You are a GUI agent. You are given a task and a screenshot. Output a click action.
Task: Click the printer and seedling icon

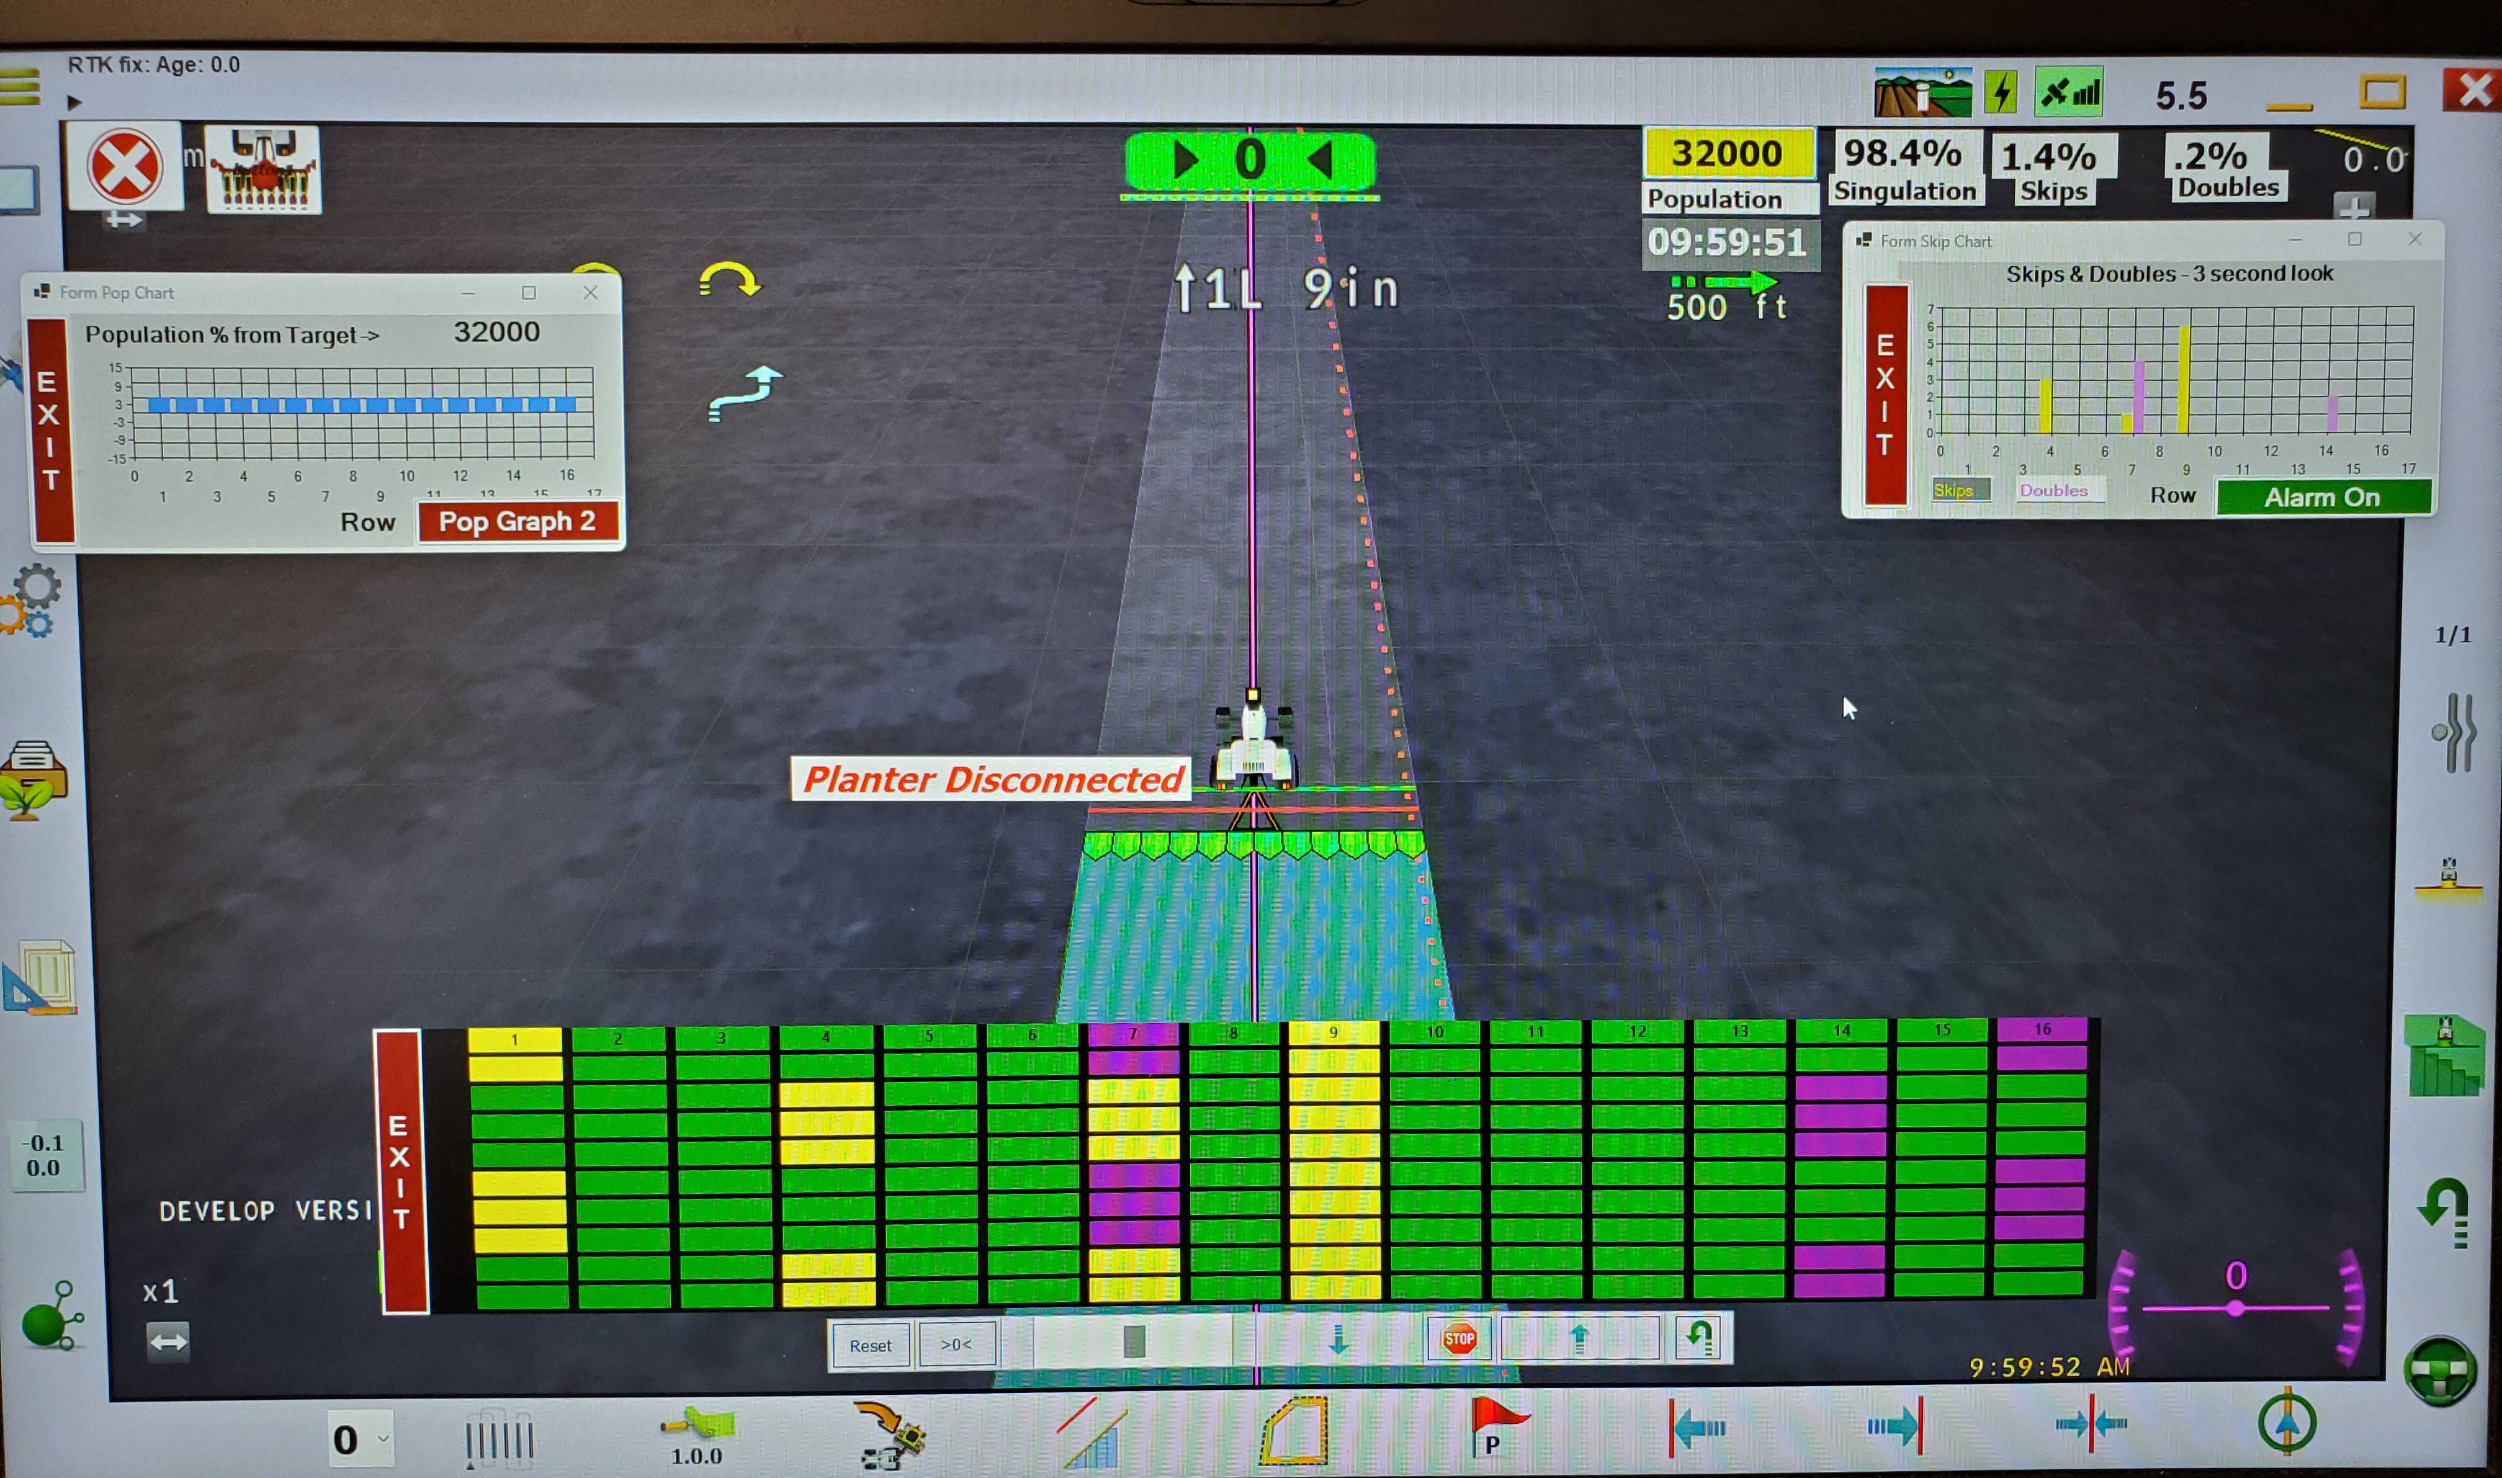point(33,780)
